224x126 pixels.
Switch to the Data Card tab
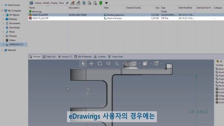tap(49, 57)
